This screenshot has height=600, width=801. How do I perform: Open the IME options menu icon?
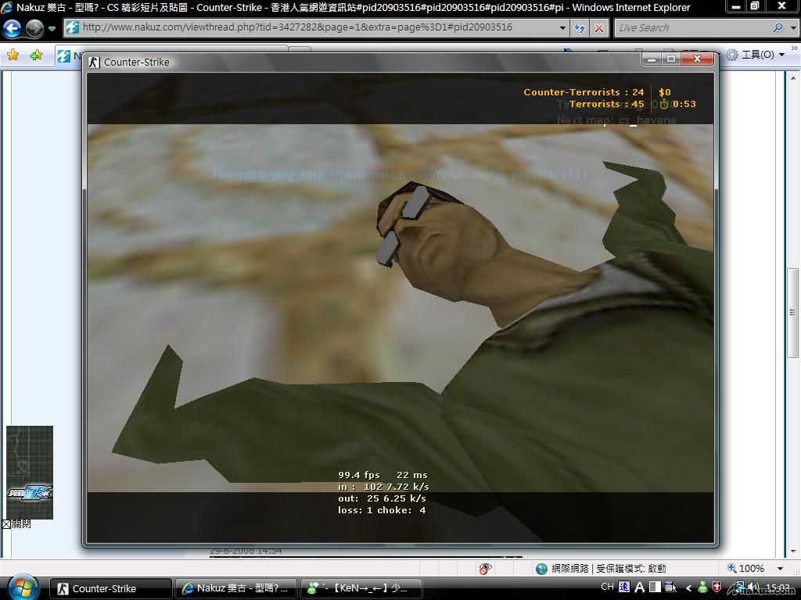click(x=670, y=587)
